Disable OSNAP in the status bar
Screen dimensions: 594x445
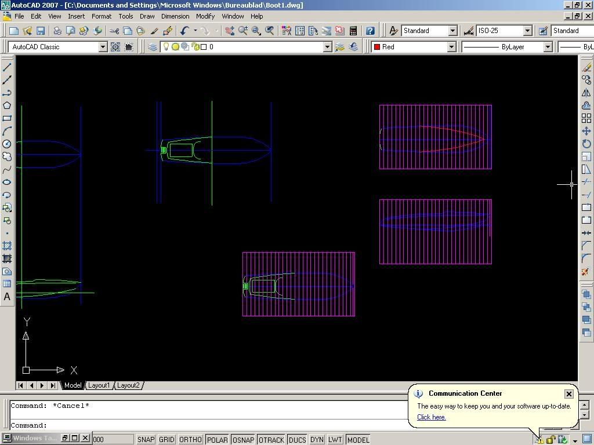tap(243, 440)
